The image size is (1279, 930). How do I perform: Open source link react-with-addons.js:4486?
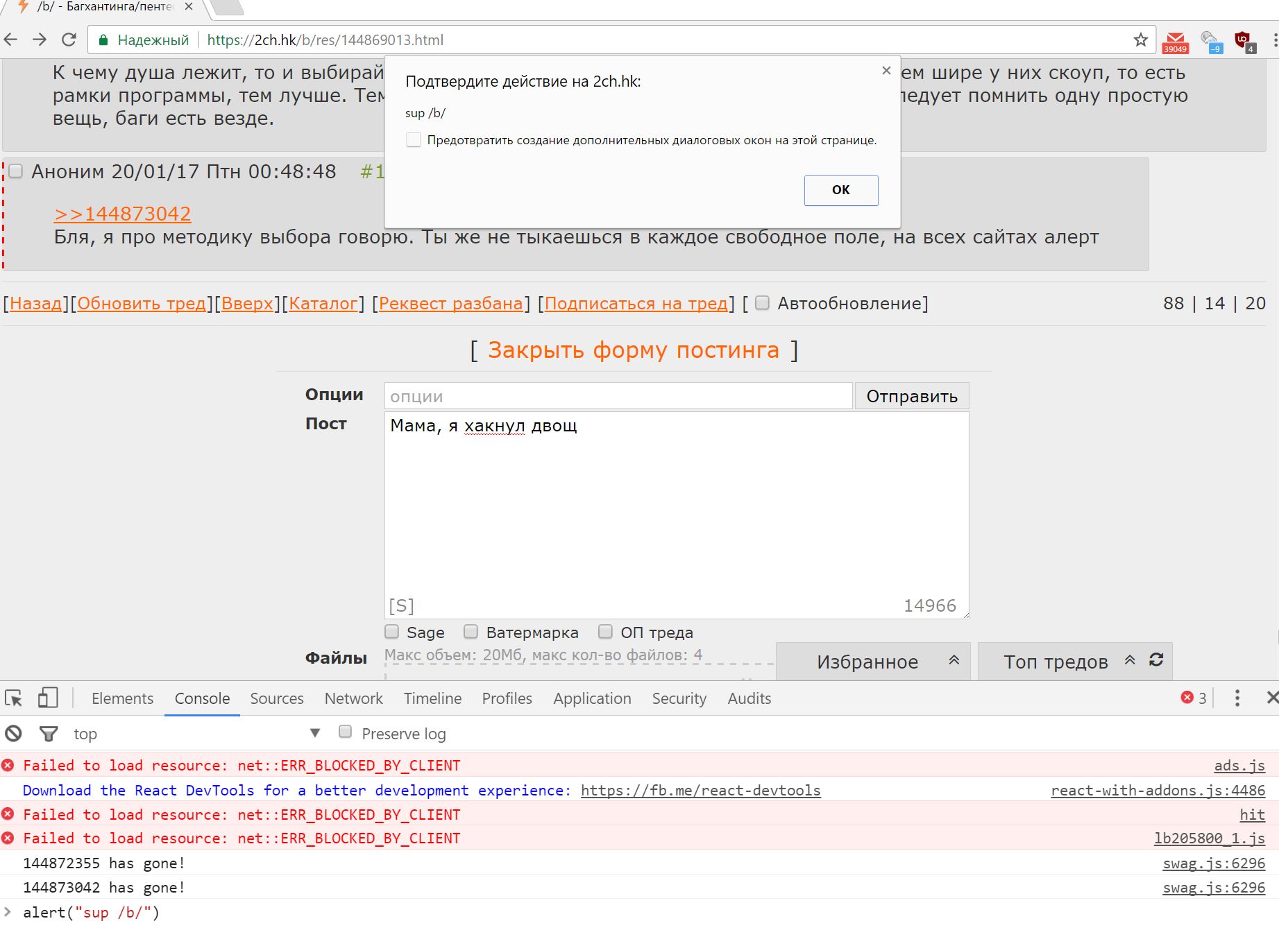[x=1158, y=791]
